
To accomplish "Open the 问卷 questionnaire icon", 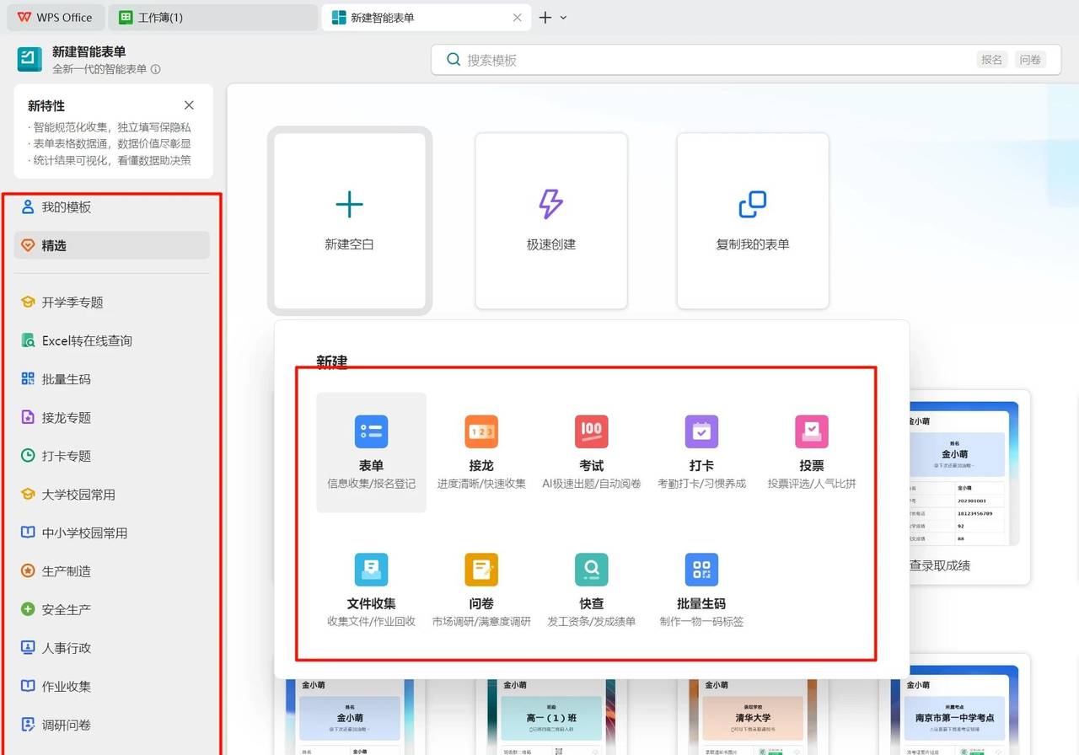I will coord(481,570).
